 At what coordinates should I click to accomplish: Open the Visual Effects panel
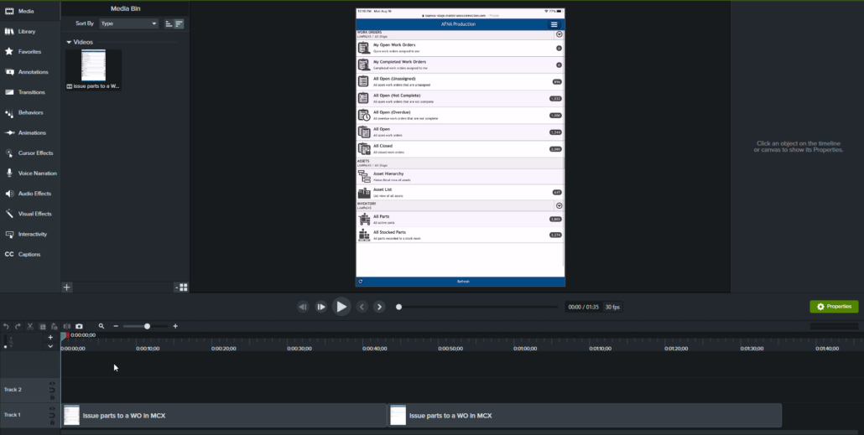click(x=29, y=214)
